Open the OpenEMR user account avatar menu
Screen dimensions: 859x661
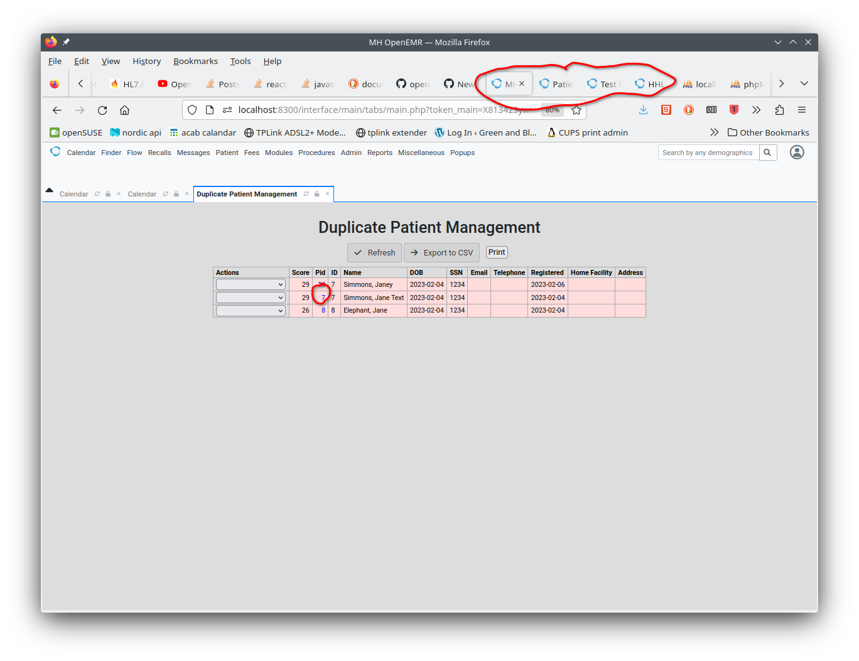(x=796, y=152)
